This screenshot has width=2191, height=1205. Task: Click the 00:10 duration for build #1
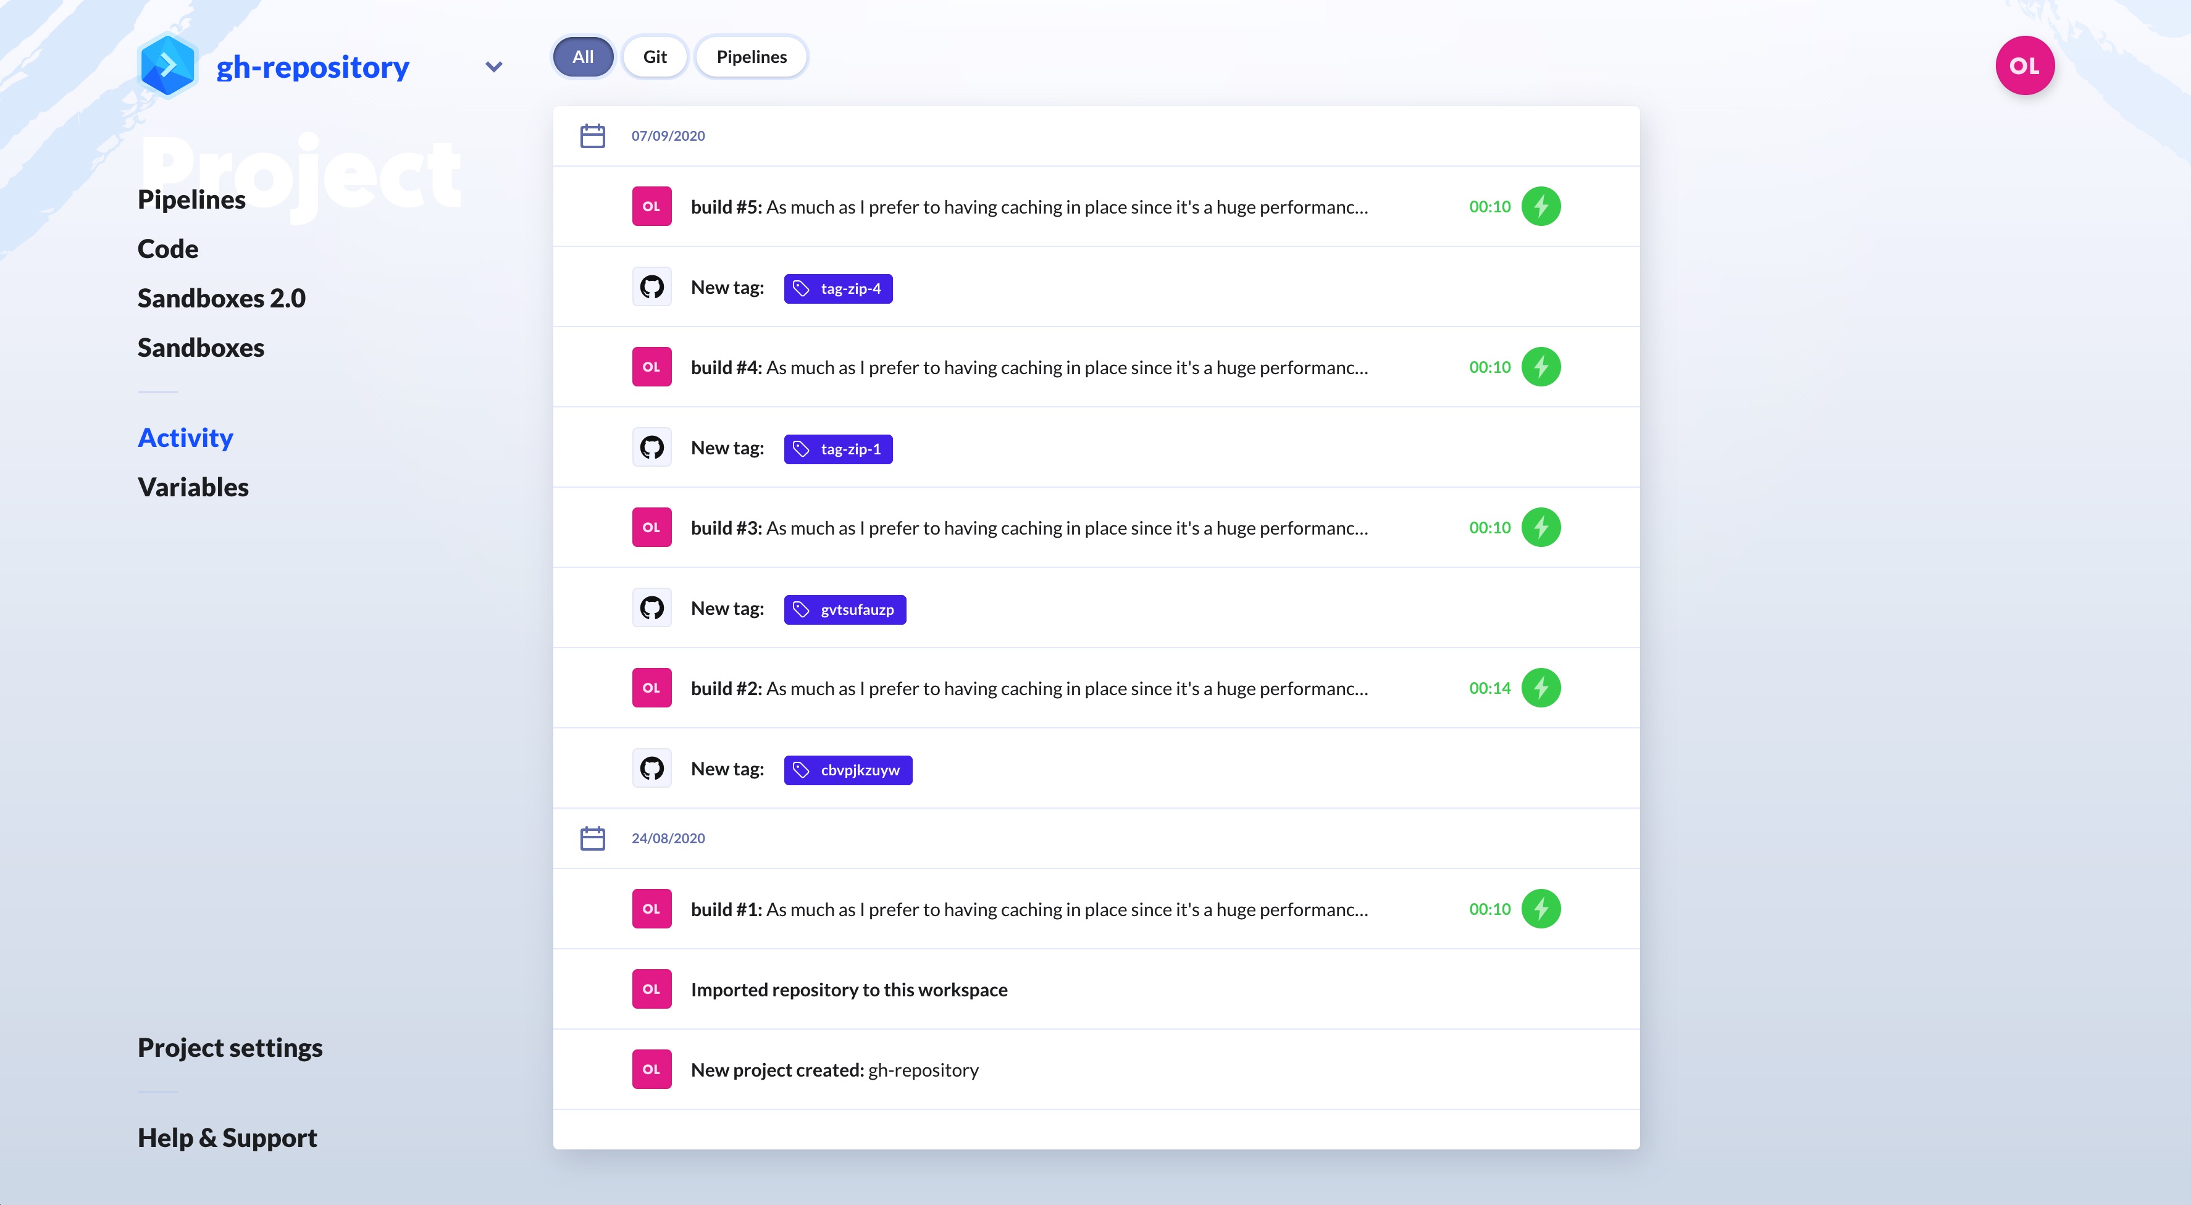point(1489,910)
